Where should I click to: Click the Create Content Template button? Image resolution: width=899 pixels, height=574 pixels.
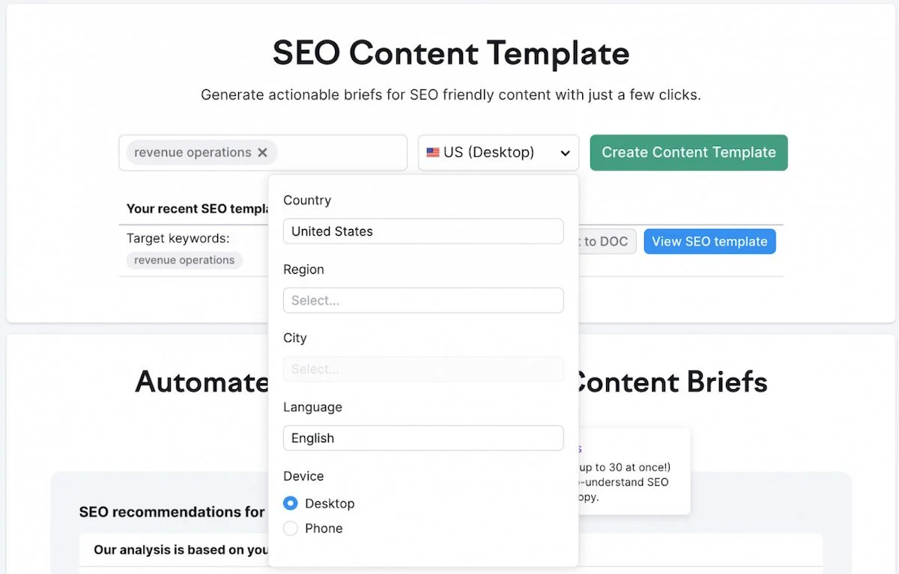coord(688,153)
